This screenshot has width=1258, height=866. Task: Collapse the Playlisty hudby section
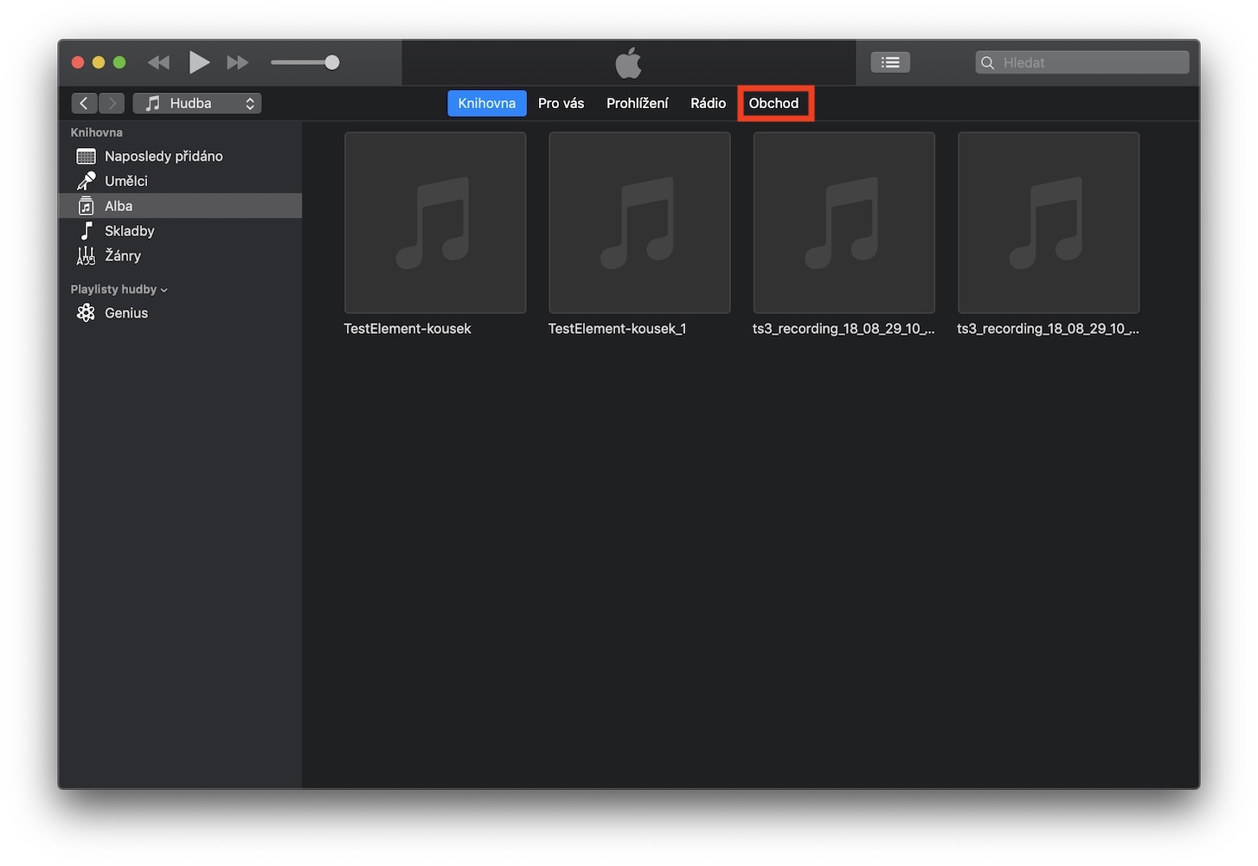[119, 289]
